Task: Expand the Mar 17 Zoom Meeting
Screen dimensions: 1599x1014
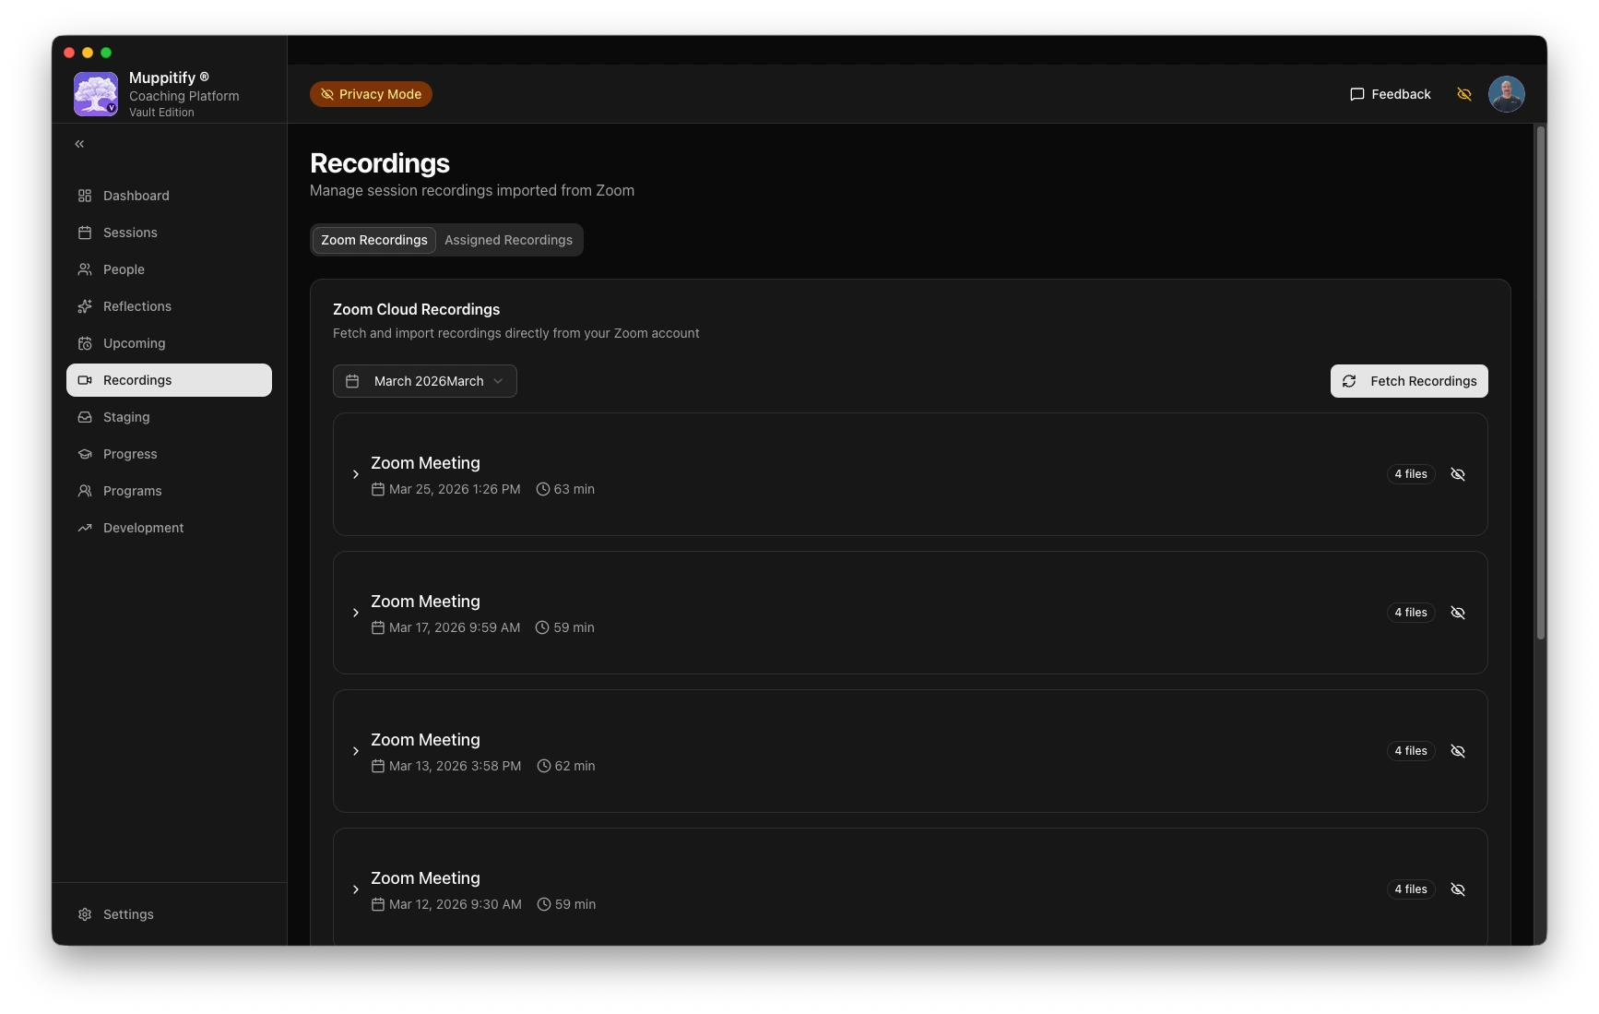Action: click(x=356, y=613)
